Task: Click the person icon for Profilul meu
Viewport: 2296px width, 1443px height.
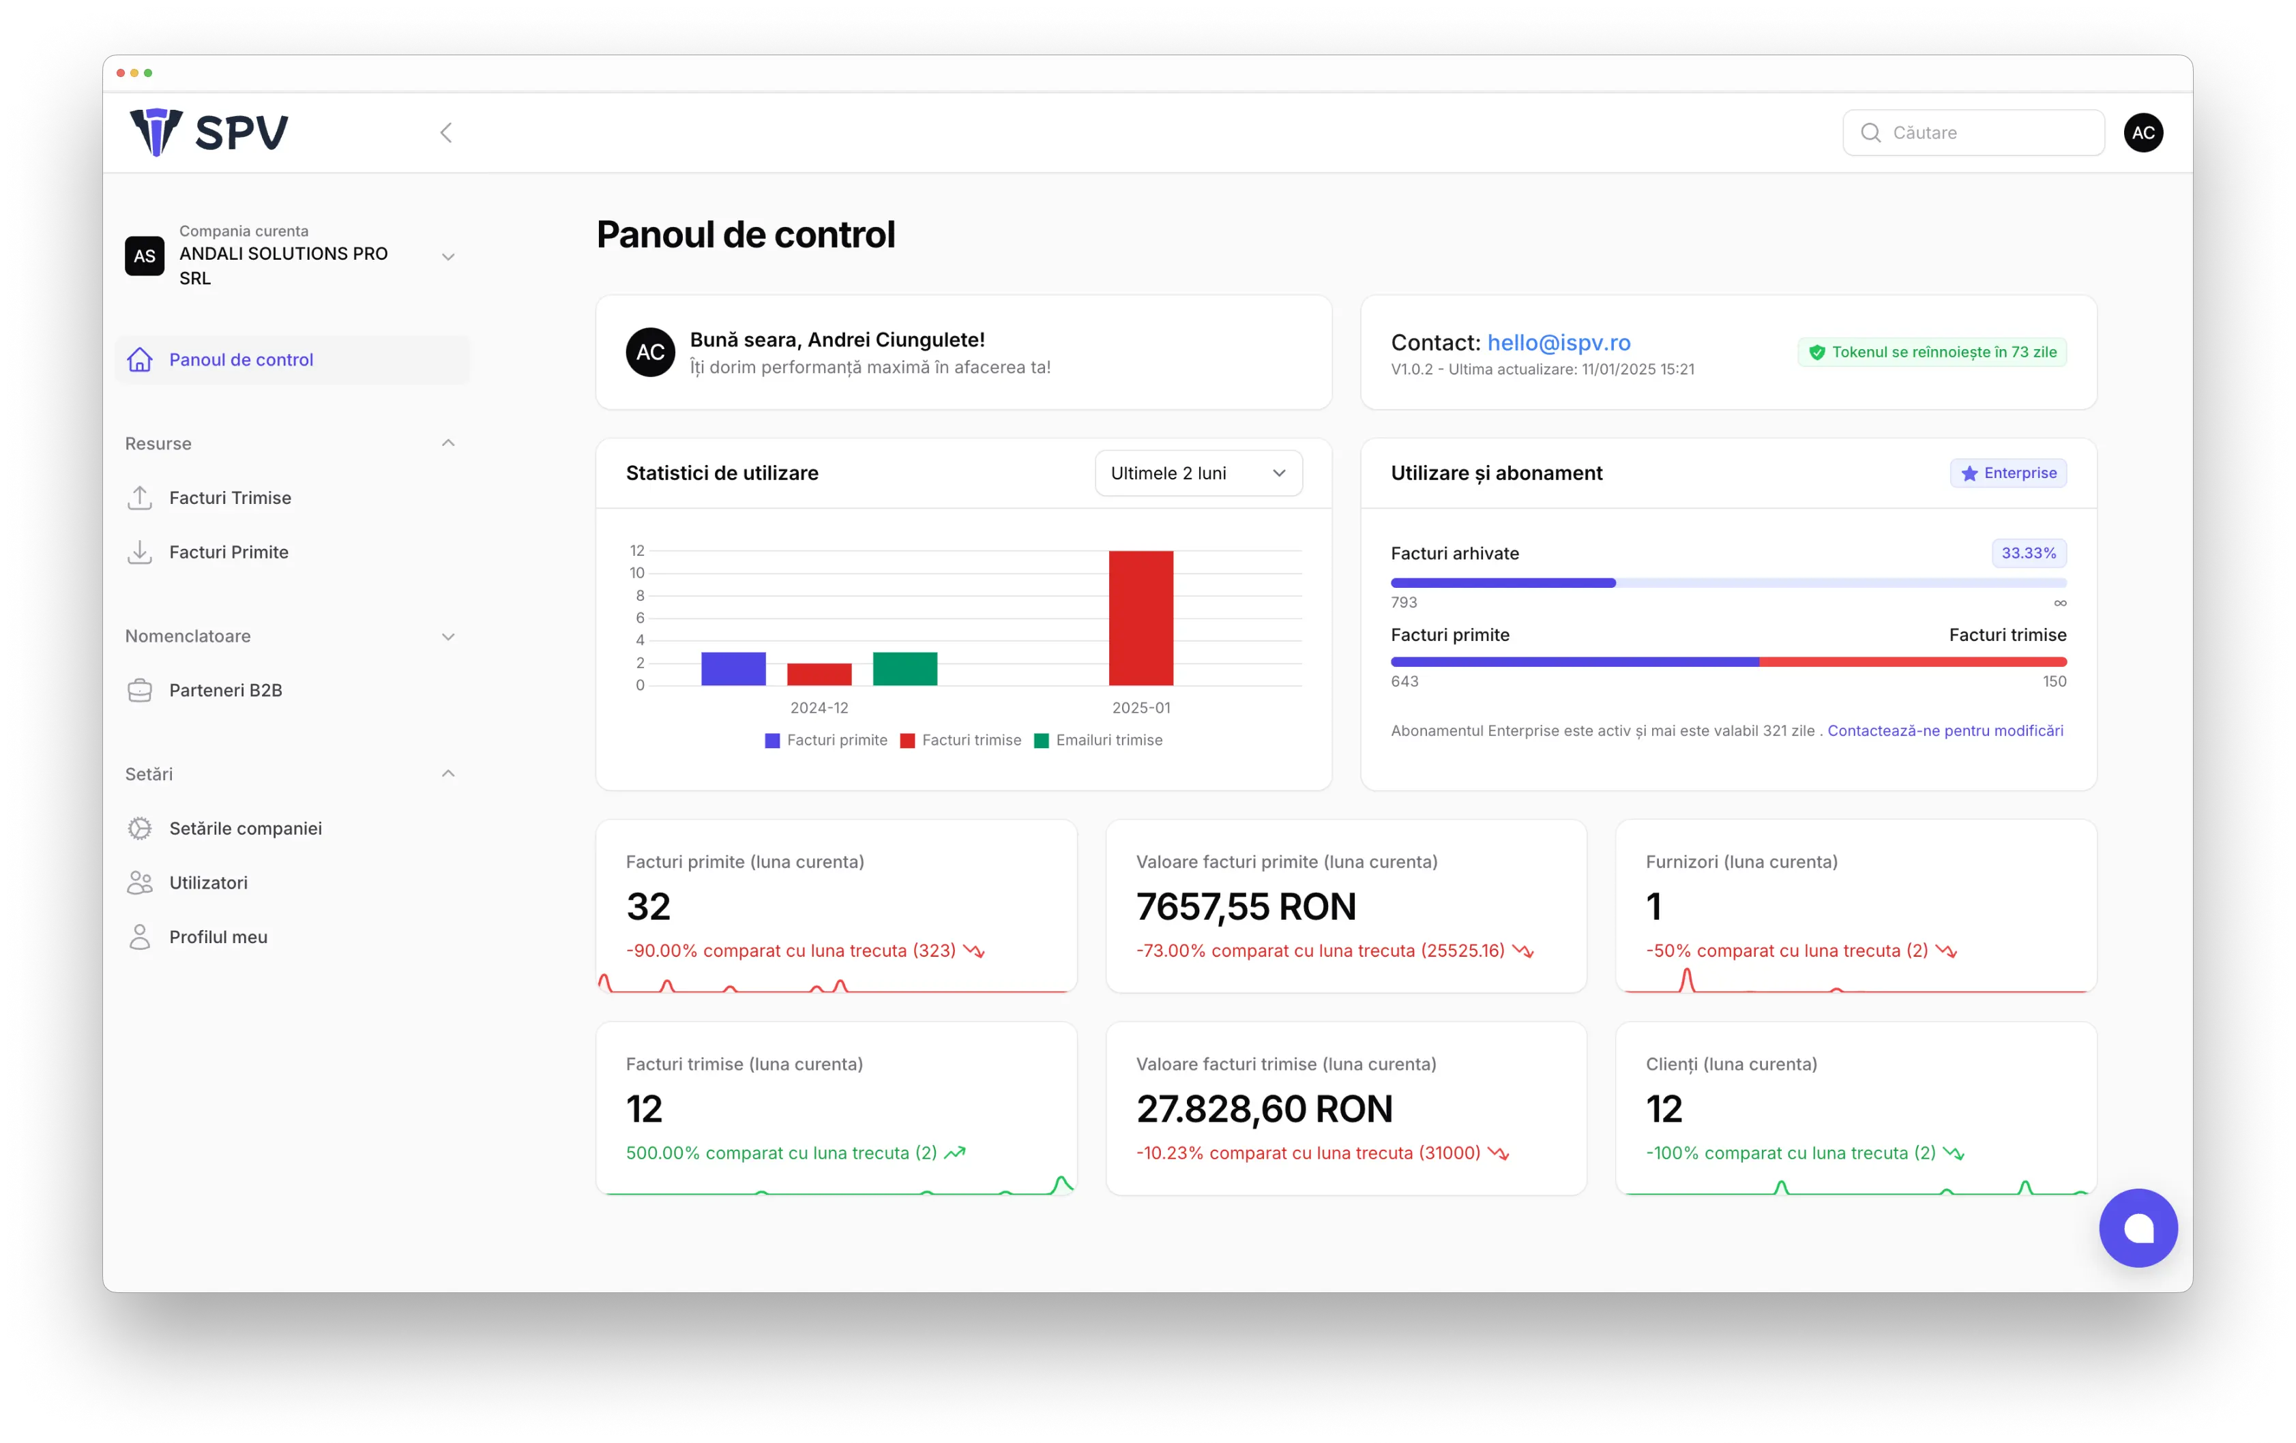Action: point(140,937)
